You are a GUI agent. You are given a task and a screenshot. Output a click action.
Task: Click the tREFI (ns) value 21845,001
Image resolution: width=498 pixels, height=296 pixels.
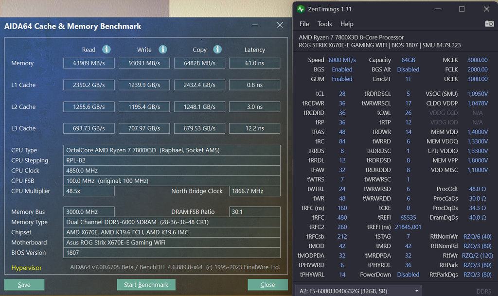408,227
